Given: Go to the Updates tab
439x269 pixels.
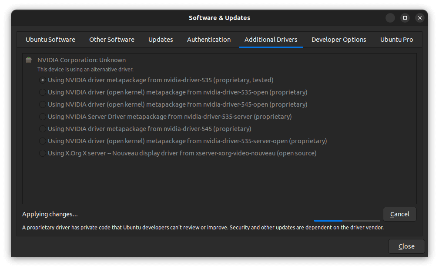Looking at the screenshot, I should pyautogui.click(x=161, y=40).
